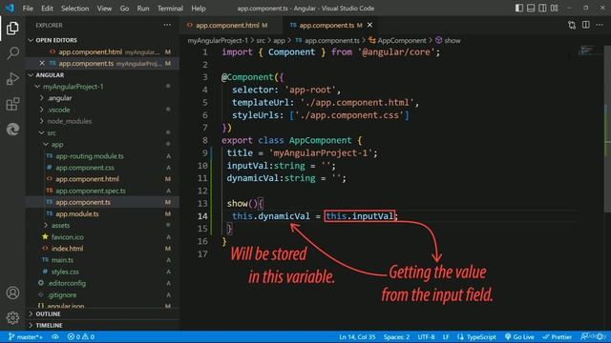
Task: Open editor more actions ellipsis
Action: (600, 25)
